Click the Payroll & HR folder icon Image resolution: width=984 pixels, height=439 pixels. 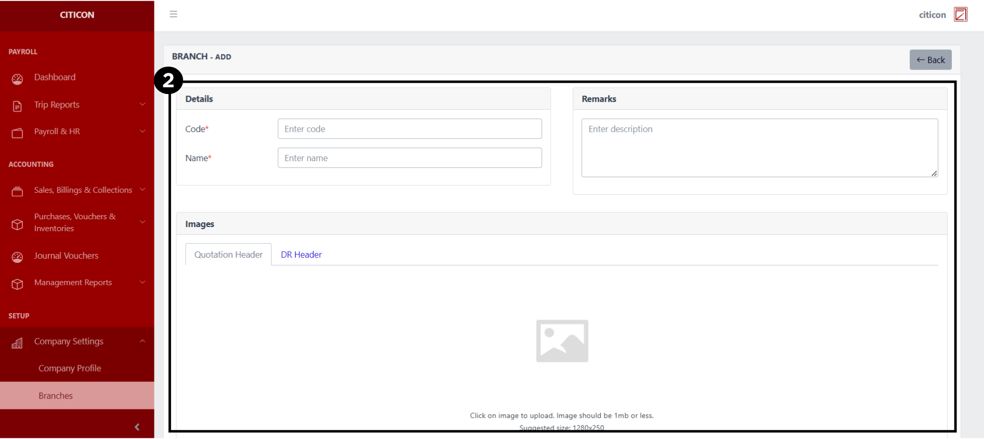point(17,133)
